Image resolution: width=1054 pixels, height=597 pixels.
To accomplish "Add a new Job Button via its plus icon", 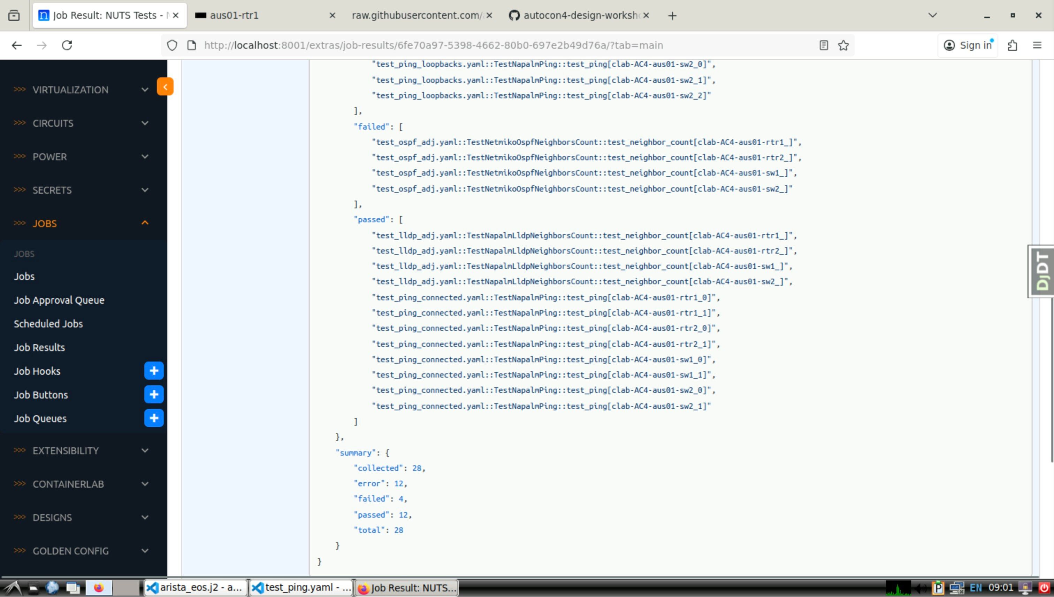I will pyautogui.click(x=154, y=394).
